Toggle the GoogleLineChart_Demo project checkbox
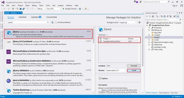Image resolution: width=184 pixels, height=98 pixels. click(x=100, y=41)
